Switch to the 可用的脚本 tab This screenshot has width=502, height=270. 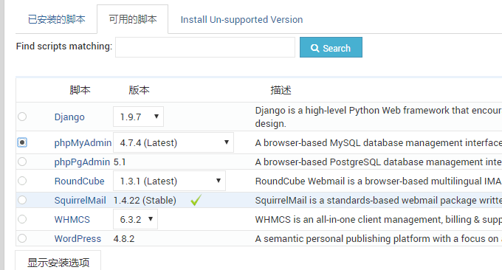[133, 19]
